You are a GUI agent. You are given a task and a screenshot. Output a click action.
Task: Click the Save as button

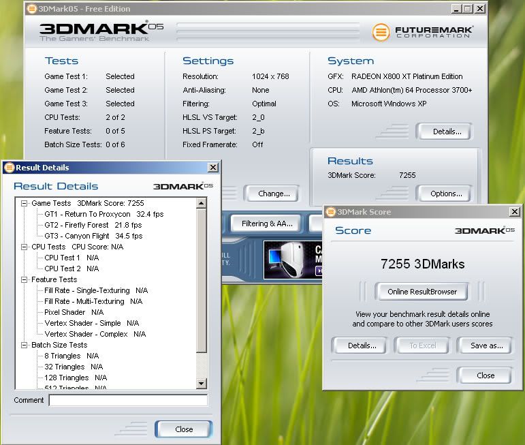[486, 346]
